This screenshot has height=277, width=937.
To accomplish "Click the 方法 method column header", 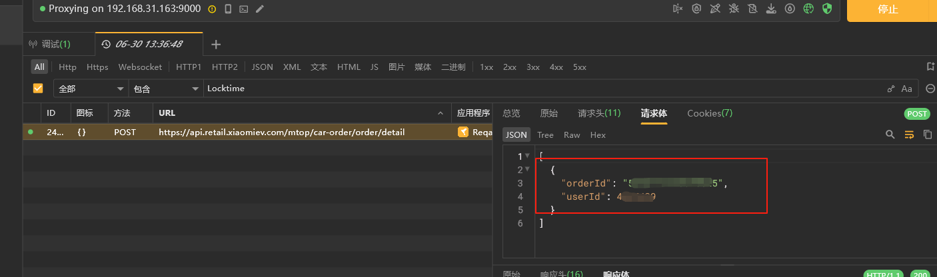I will pos(122,113).
